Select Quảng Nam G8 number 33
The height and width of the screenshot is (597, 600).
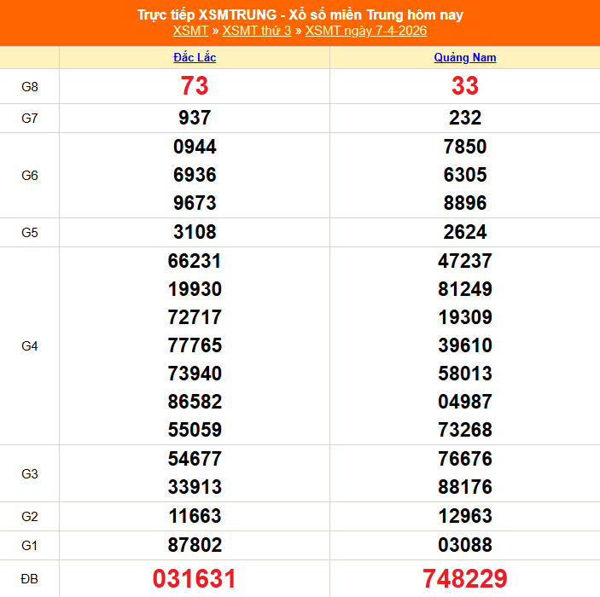click(465, 85)
